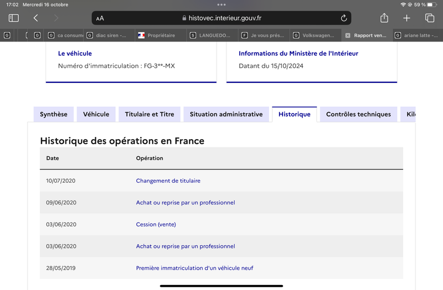Click Achat ou reprise dated 09/06/2020

tap(186, 203)
